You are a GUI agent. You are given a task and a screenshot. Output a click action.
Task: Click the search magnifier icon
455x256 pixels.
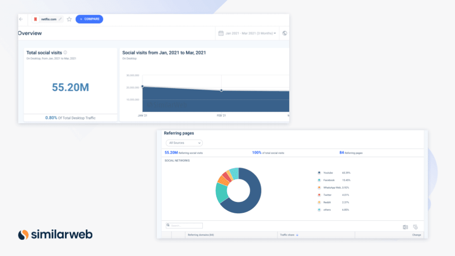(x=168, y=225)
